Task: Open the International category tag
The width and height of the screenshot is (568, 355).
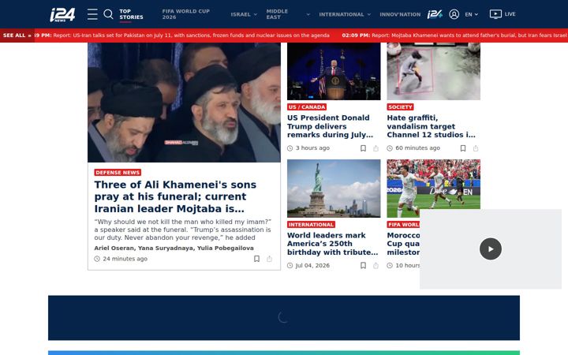Action: [311, 225]
